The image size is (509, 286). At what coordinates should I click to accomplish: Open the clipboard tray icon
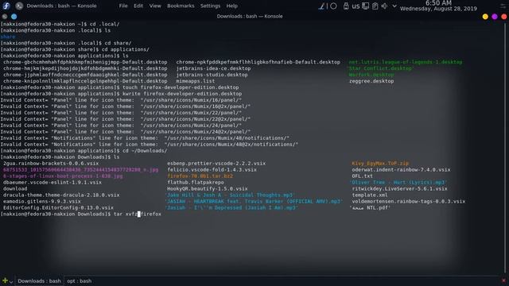[375, 6]
